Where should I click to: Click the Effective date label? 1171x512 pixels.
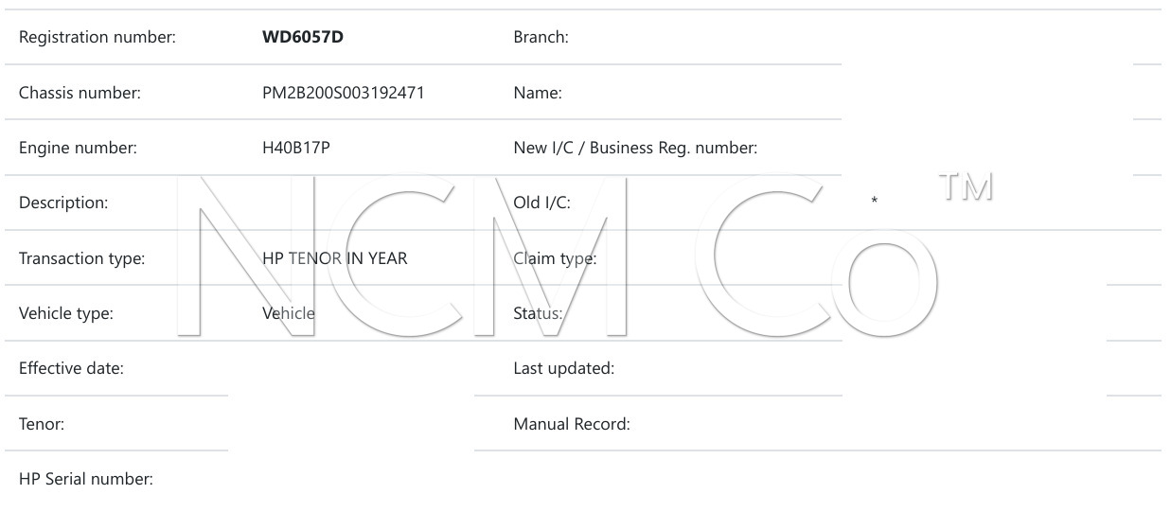pyautogui.click(x=71, y=368)
